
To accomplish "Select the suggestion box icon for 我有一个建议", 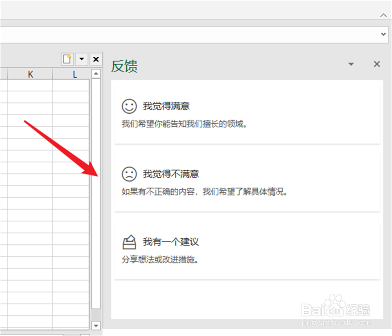I will coord(129,242).
